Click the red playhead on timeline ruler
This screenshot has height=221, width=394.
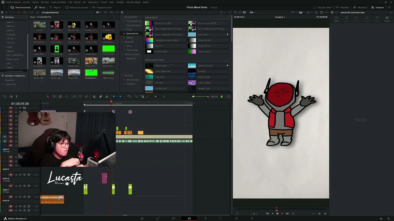tap(111, 102)
